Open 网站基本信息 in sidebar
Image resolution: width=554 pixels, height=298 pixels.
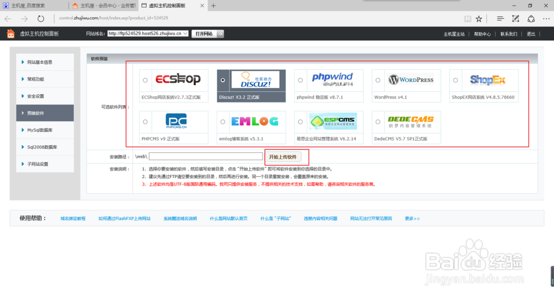click(x=45, y=62)
